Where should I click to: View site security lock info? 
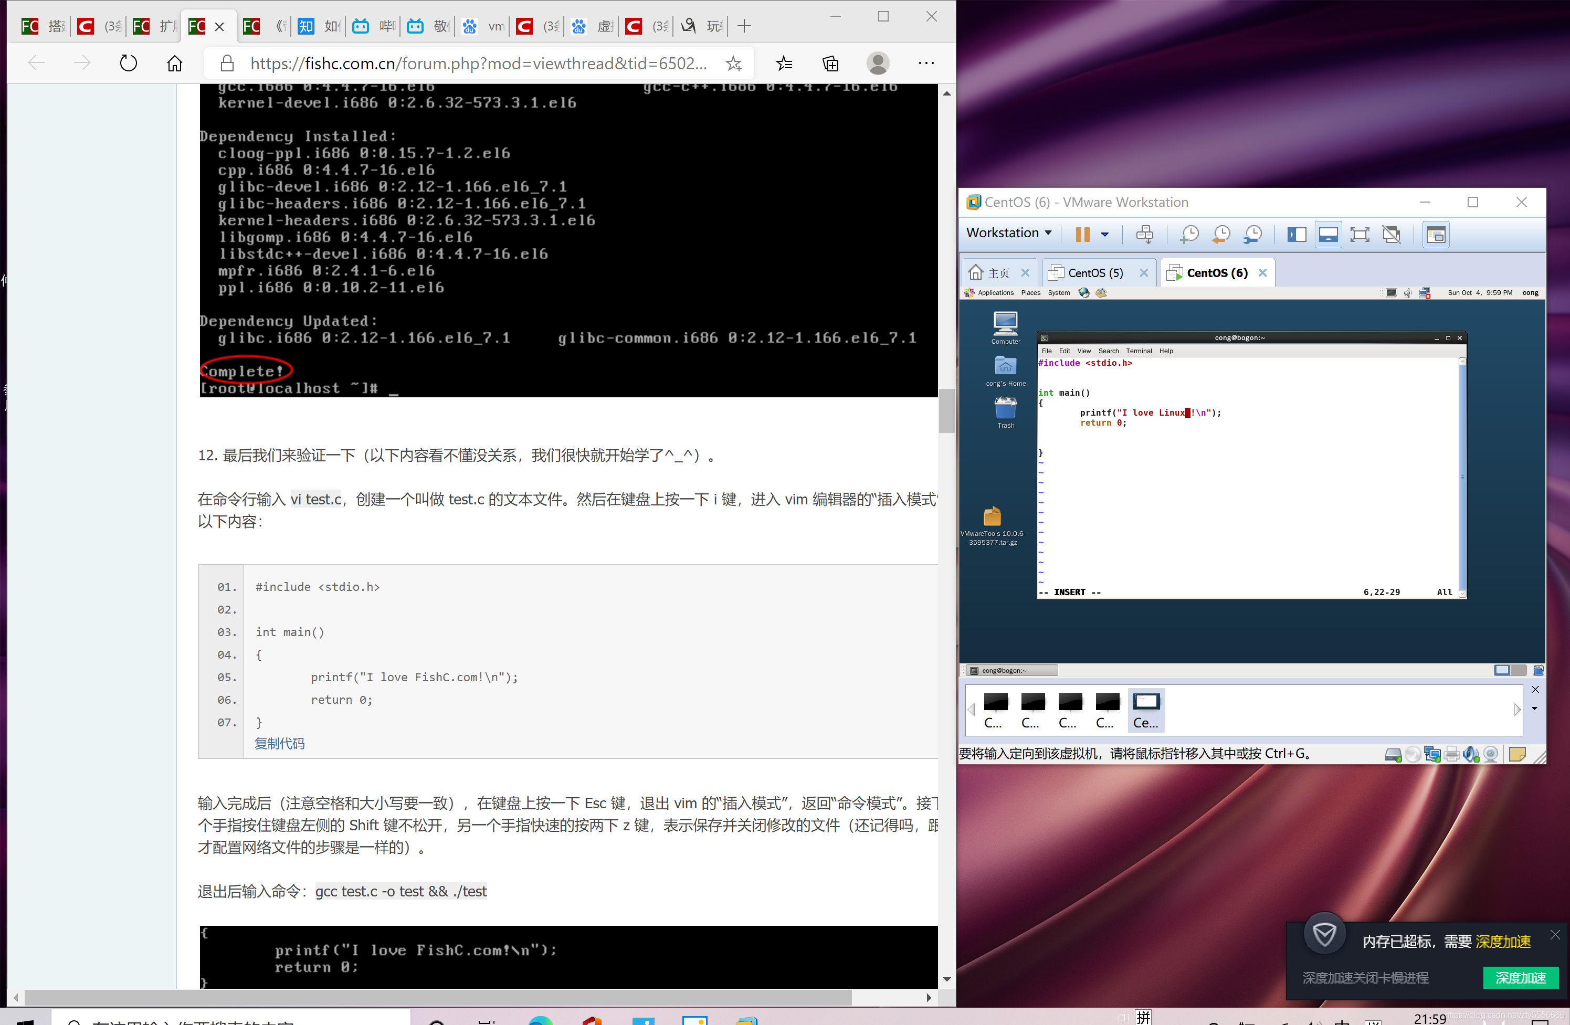[227, 64]
